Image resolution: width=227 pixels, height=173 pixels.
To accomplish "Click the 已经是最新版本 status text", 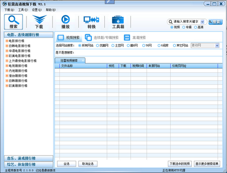I will click(x=46, y=170).
